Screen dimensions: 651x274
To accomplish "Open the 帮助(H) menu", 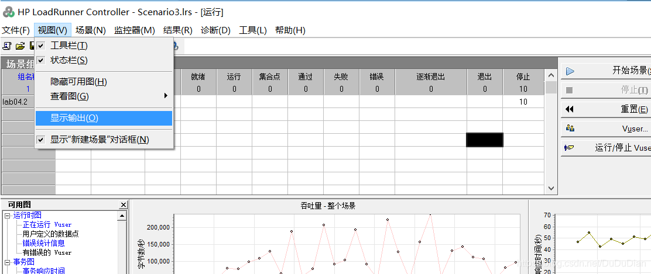I will pyautogui.click(x=290, y=30).
